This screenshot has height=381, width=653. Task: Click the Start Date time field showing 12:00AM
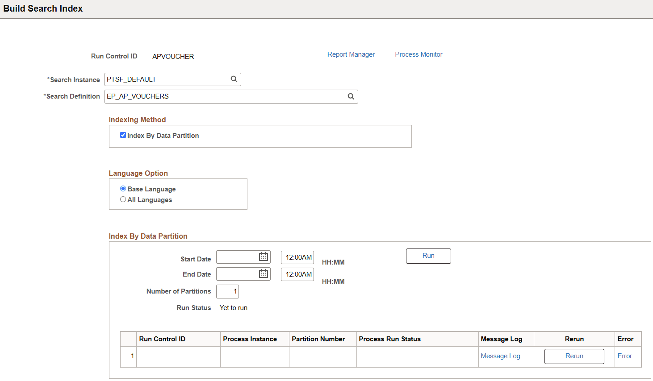point(297,257)
